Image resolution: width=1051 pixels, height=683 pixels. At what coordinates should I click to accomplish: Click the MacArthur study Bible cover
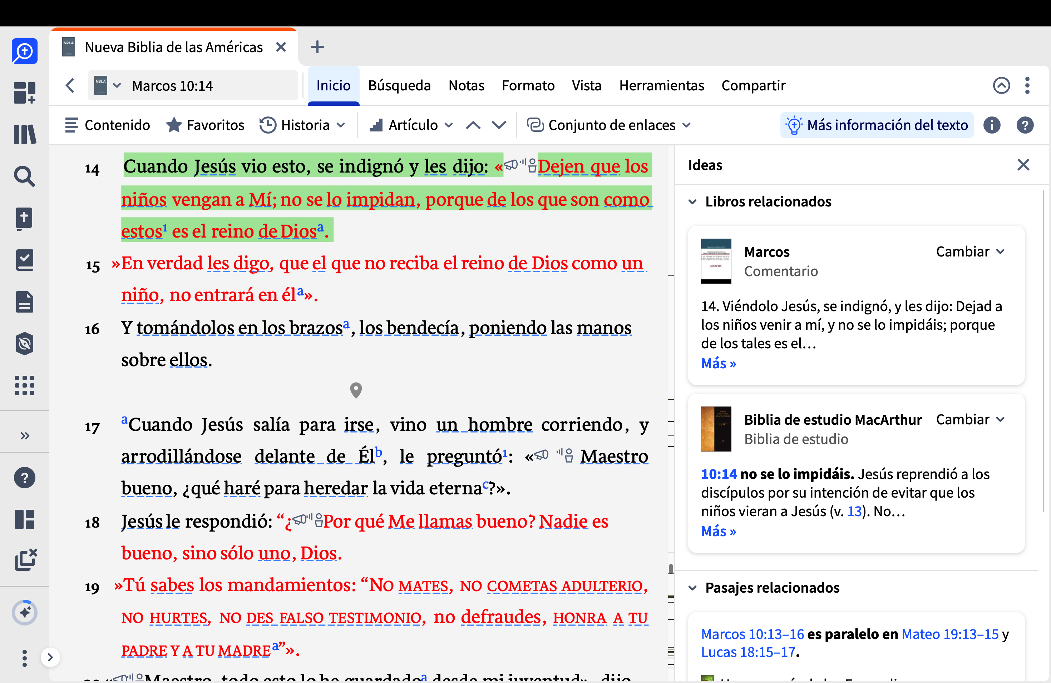(x=716, y=428)
